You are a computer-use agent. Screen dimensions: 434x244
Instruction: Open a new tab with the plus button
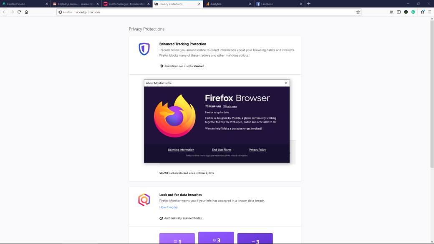pyautogui.click(x=308, y=4)
